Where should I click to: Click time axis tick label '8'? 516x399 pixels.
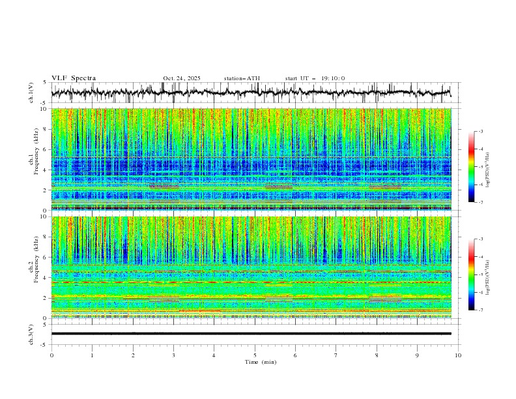(x=377, y=355)
